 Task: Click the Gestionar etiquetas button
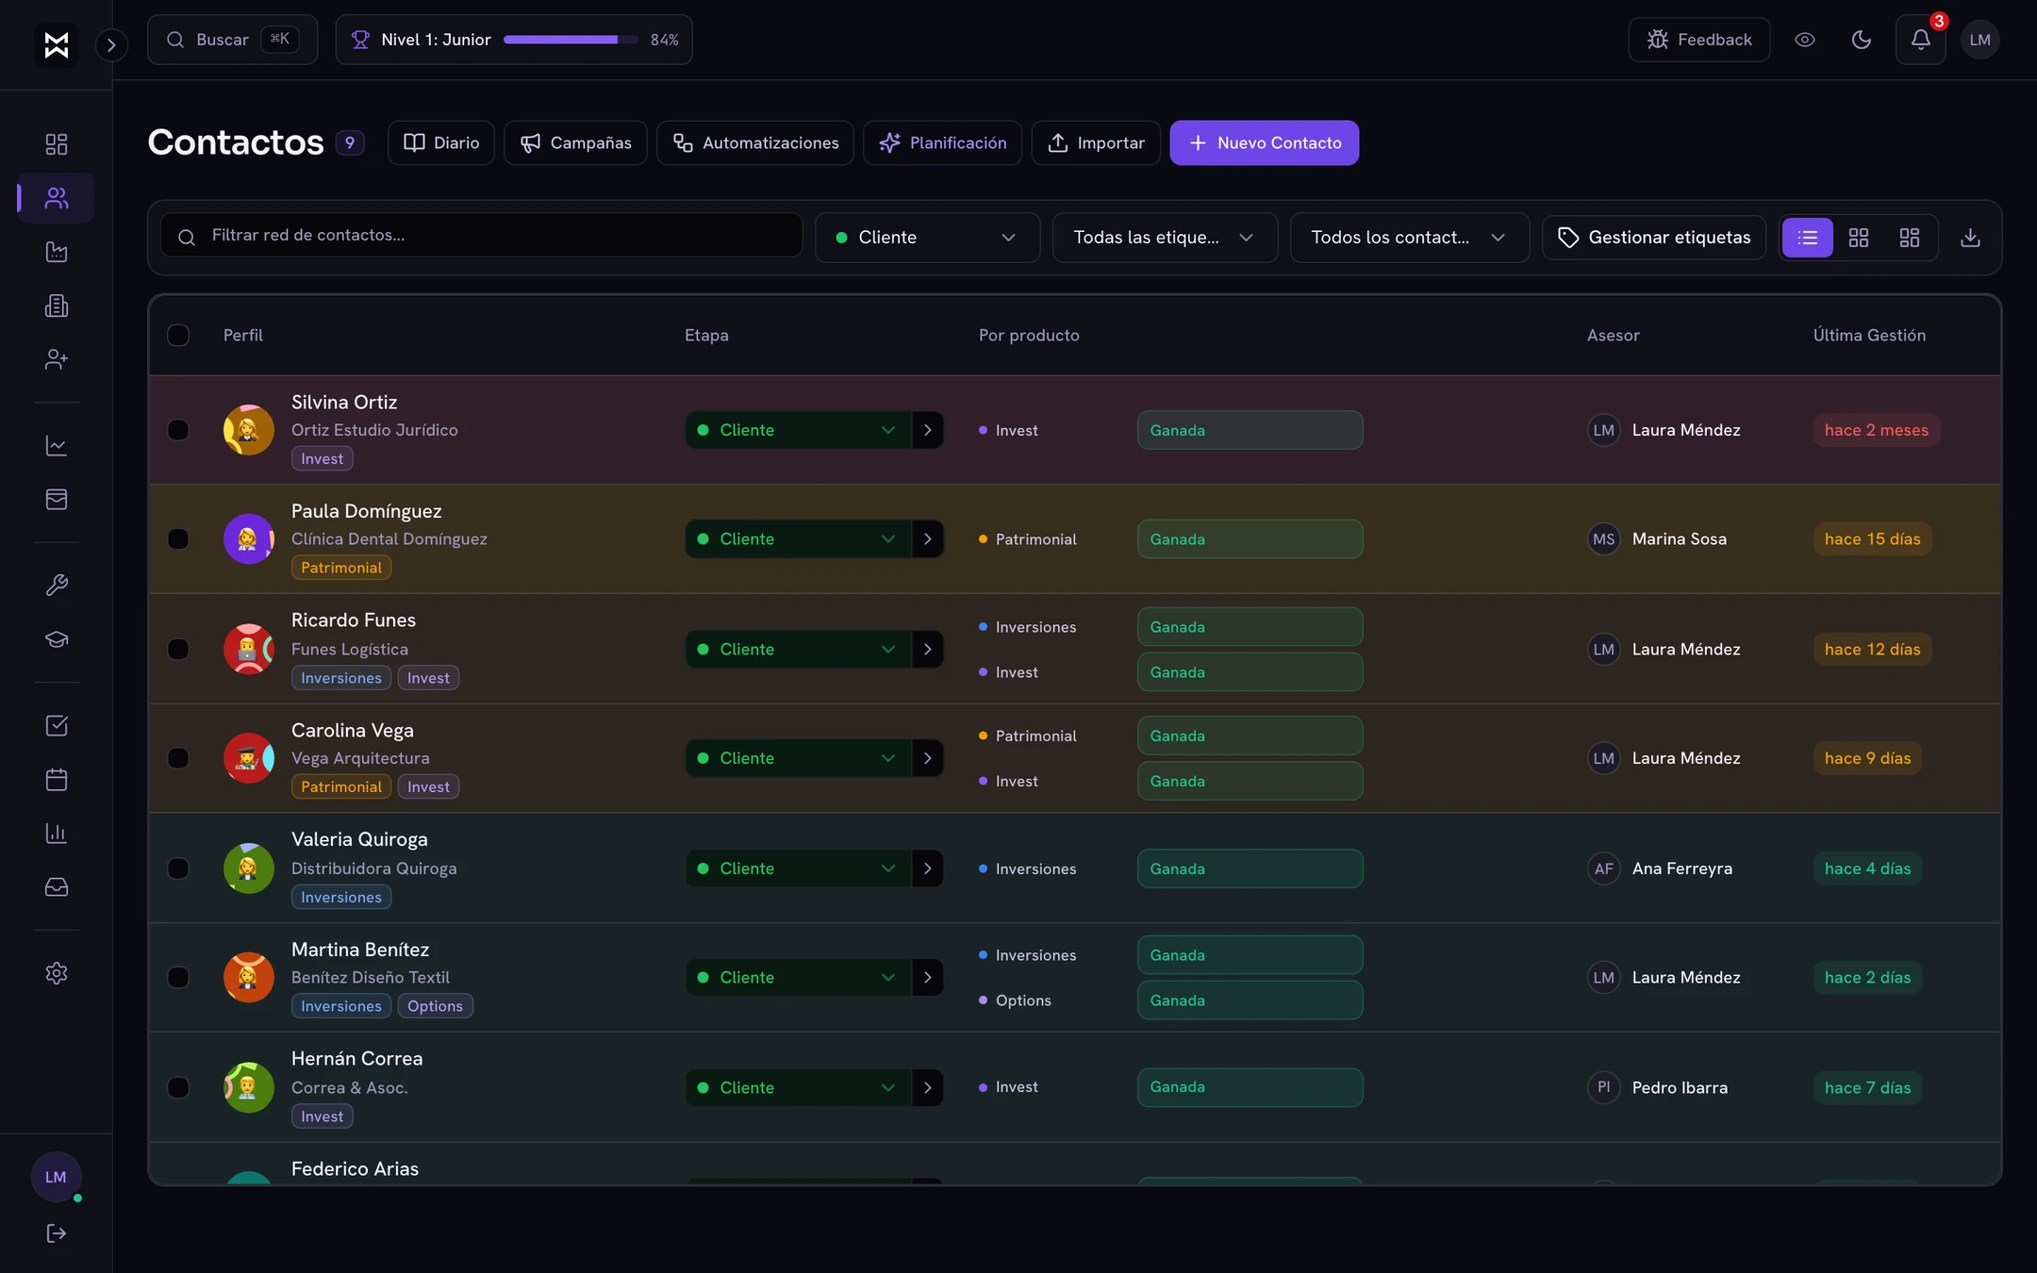pos(1654,238)
